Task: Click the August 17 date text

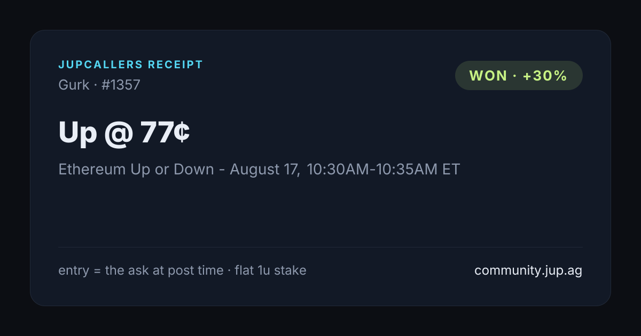Action: (x=265, y=170)
